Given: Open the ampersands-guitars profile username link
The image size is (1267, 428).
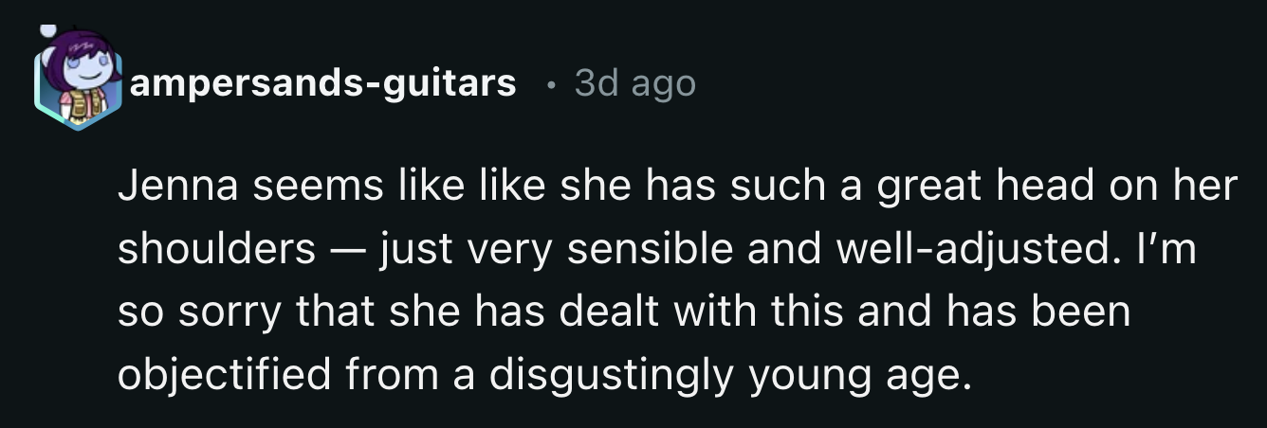Looking at the screenshot, I should click(323, 83).
